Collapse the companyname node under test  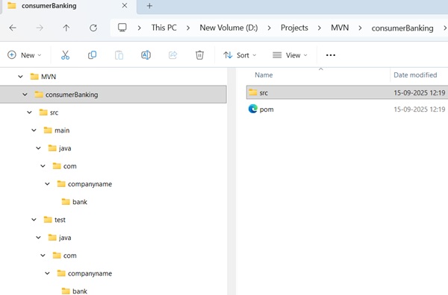(x=48, y=273)
